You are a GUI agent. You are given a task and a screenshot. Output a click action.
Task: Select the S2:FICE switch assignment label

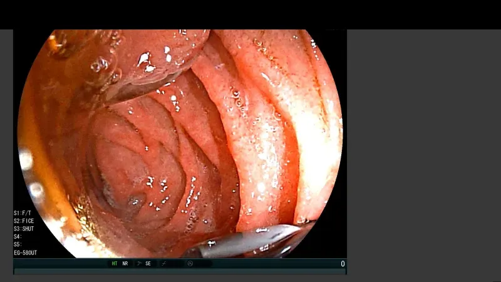click(x=24, y=221)
